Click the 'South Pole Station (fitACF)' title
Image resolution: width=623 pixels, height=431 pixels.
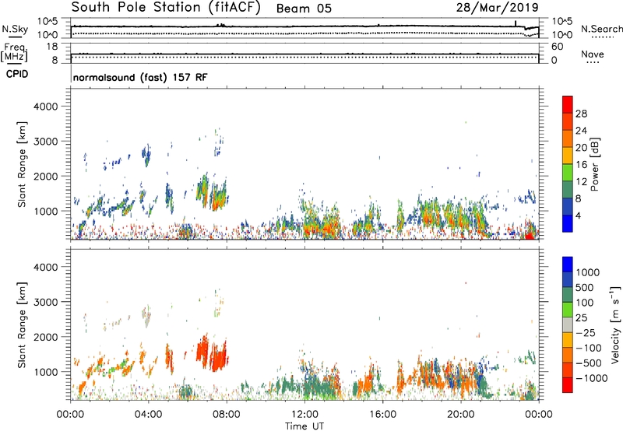(166, 8)
